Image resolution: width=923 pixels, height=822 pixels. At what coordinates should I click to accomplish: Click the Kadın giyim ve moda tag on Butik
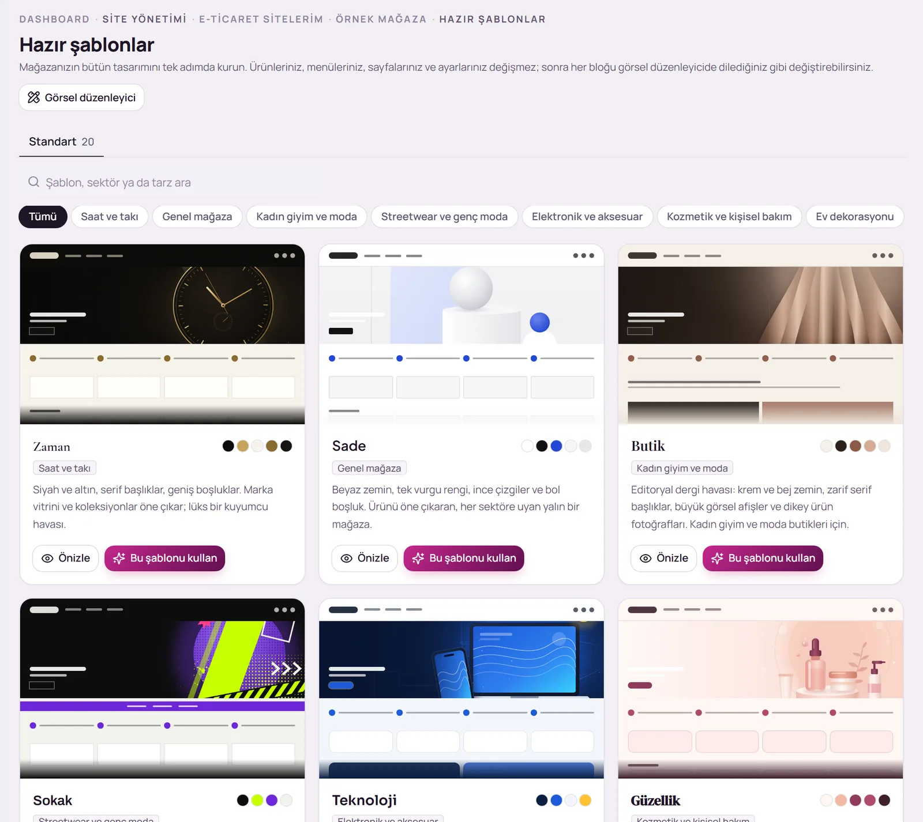pyautogui.click(x=682, y=468)
